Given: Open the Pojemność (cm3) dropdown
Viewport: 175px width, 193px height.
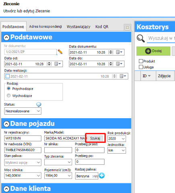Looking at the screenshot, I should (x=58, y=176).
